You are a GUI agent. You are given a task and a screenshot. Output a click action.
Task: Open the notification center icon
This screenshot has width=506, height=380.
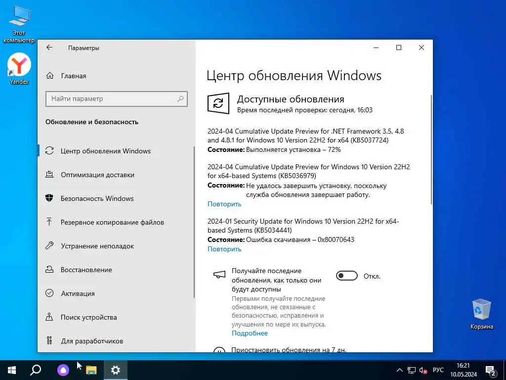tap(491, 371)
